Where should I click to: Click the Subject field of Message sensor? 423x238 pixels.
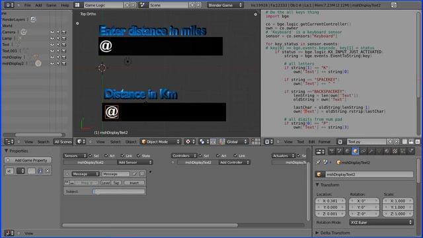[119, 192]
